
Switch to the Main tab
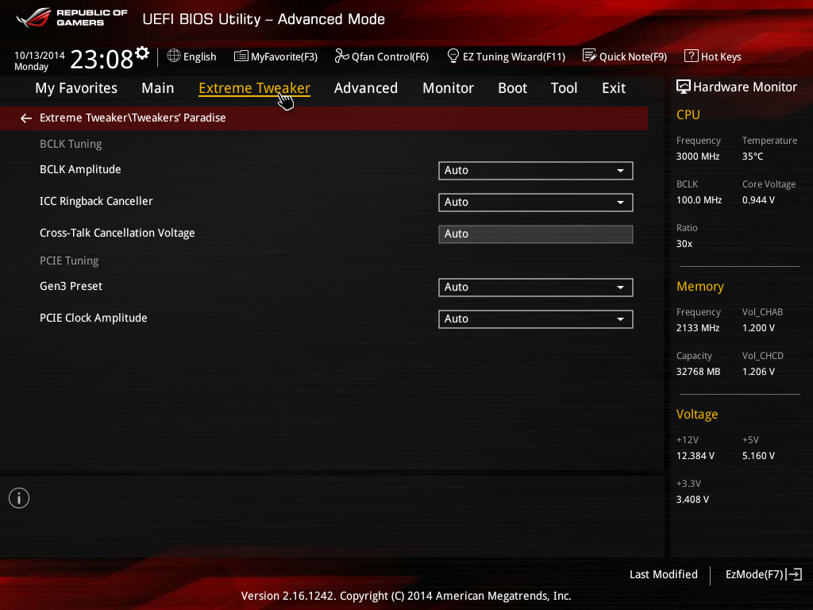point(158,88)
